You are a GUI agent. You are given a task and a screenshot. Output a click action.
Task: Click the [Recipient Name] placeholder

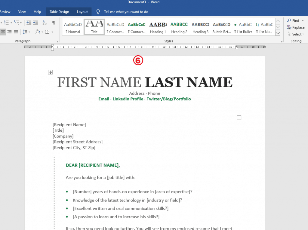click(69, 124)
